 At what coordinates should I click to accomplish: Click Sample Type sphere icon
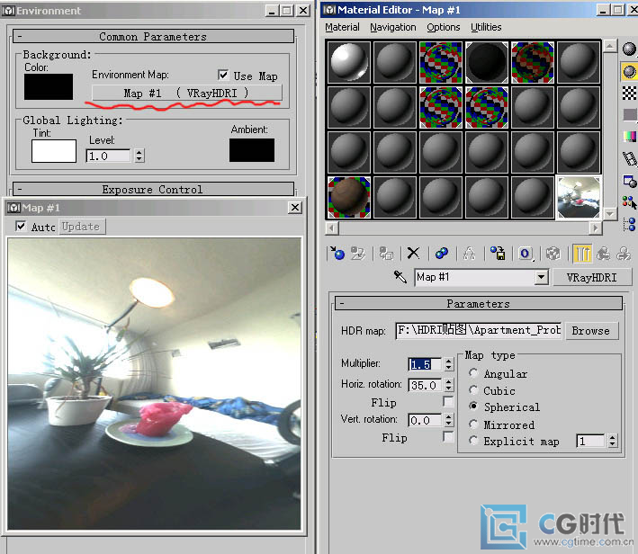tap(629, 49)
